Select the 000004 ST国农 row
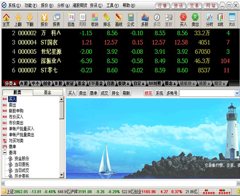The width and height of the screenshot is (240, 196). pos(120,42)
